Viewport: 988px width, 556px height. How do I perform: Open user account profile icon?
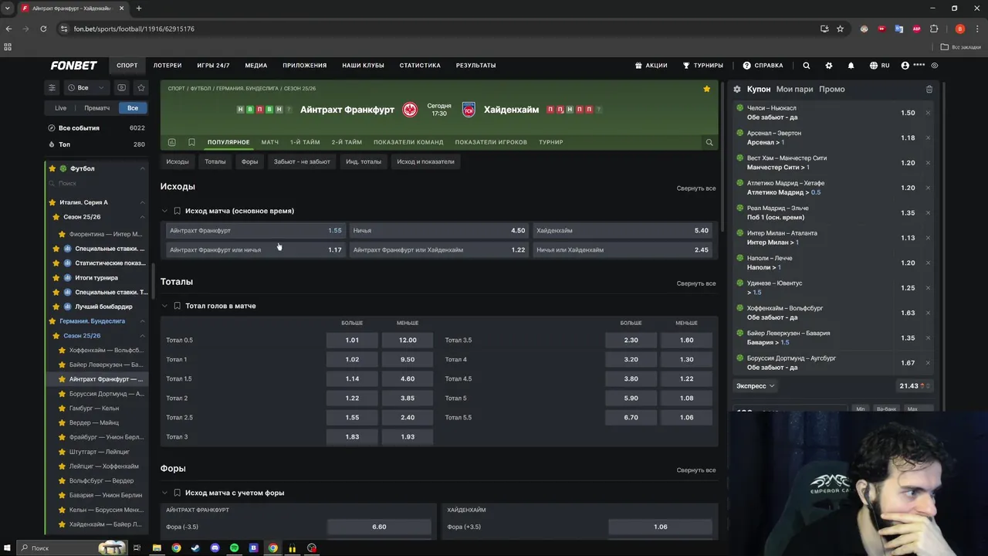[905, 66]
